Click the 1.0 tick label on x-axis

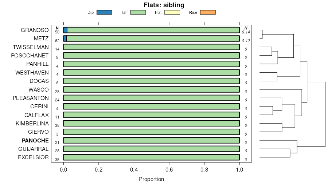(x=239, y=169)
